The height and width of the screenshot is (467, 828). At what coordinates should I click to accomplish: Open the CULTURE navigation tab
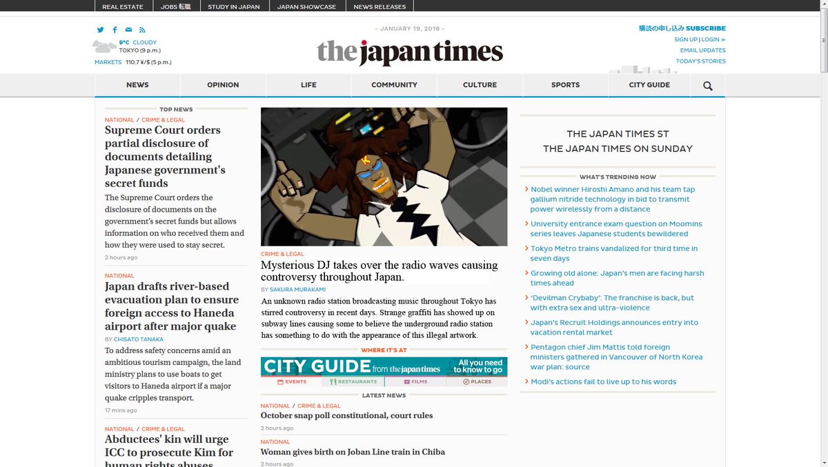coord(480,85)
